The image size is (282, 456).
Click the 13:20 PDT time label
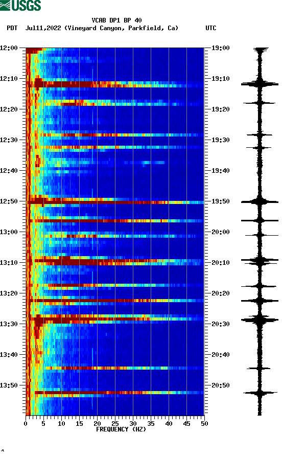[9, 293]
